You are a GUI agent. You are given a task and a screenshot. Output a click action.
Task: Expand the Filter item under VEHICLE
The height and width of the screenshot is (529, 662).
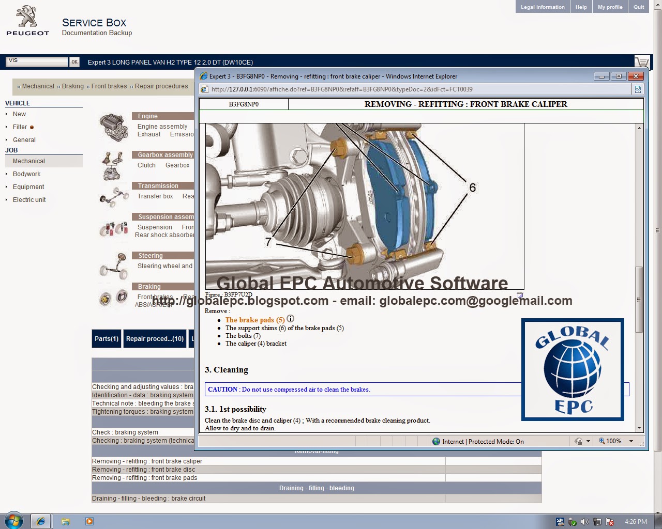(x=21, y=127)
